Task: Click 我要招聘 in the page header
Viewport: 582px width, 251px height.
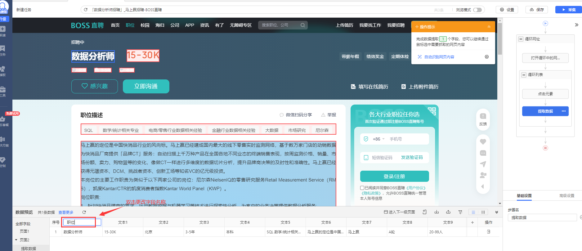Action: pyautogui.click(x=396, y=25)
